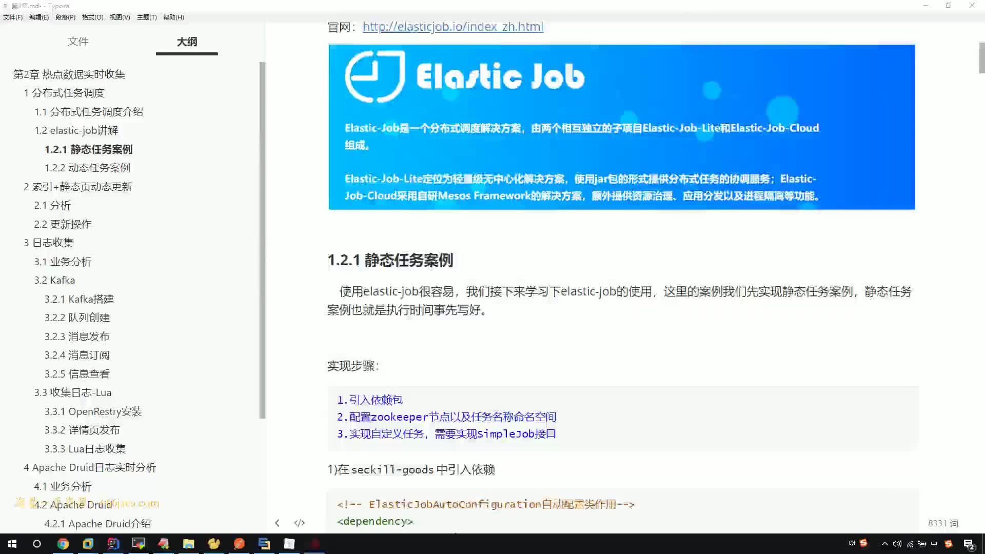Screen dimensions: 985x554
Task: Open the 段落(P) menu
Action: point(65,17)
